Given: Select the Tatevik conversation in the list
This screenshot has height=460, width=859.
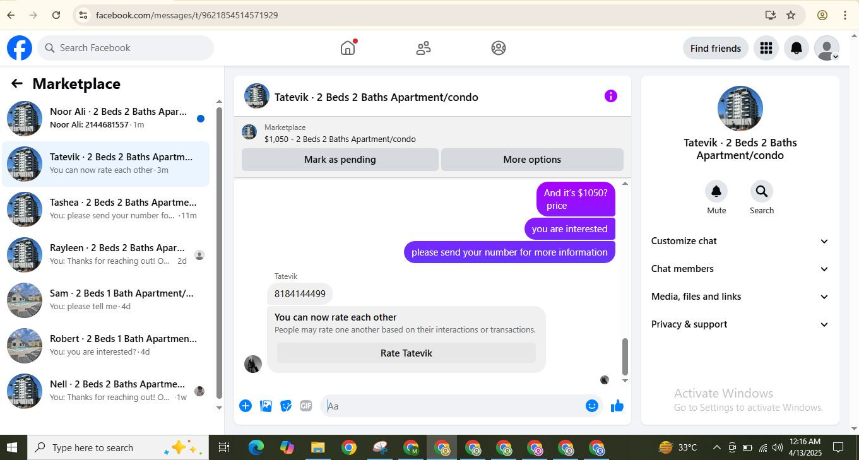Looking at the screenshot, I should pyautogui.click(x=106, y=163).
